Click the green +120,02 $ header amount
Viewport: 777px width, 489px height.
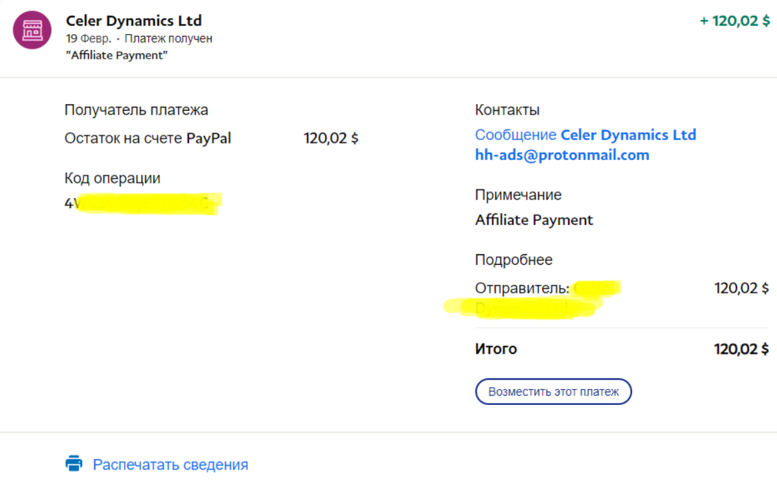pyautogui.click(x=734, y=21)
